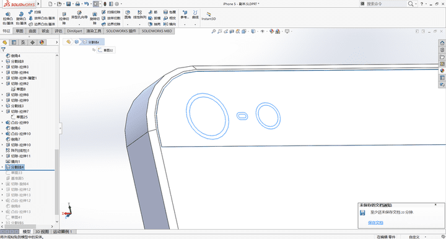Select the 扫描切除 swept cut tool
Viewport: 446px width, 239px height.
pyautogui.click(x=111, y=12)
